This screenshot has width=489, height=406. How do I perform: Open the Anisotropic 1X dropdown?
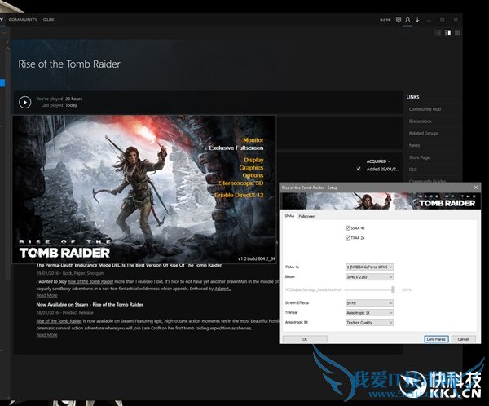[369, 313]
